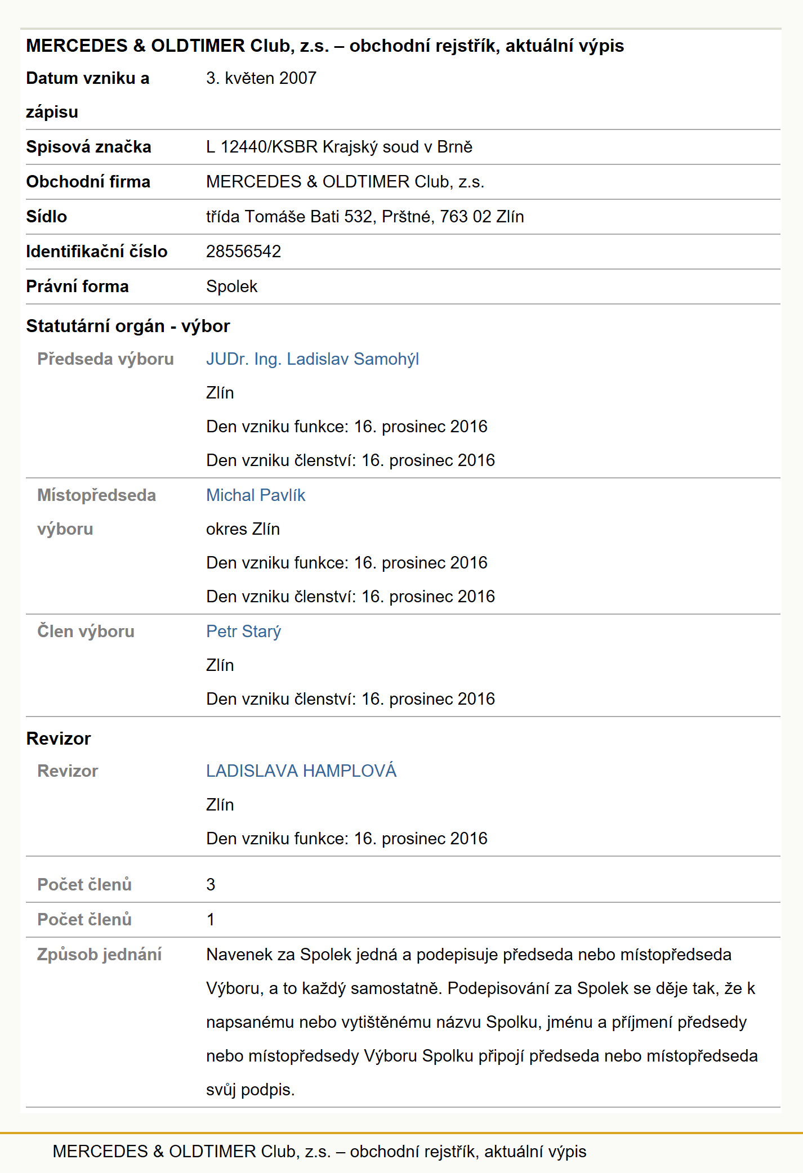Click the Obchodní firma value

(345, 182)
